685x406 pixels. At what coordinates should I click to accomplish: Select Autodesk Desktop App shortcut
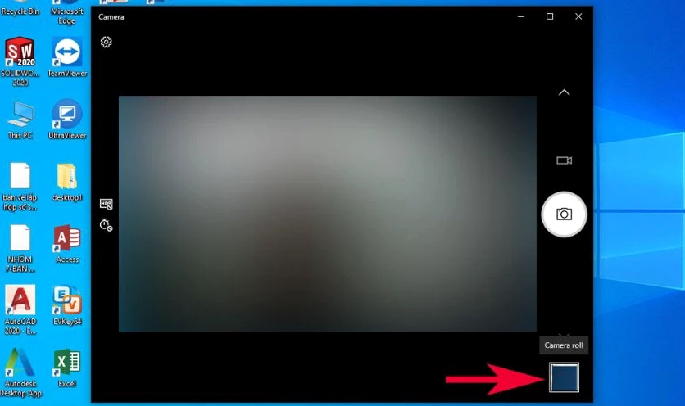pos(20,372)
